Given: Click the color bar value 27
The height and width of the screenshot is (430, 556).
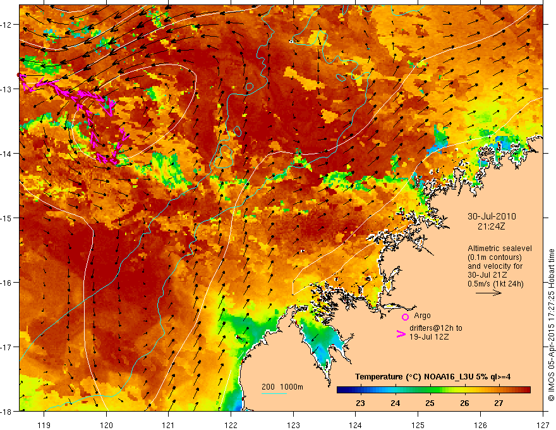Looking at the screenshot, I should (499, 403).
